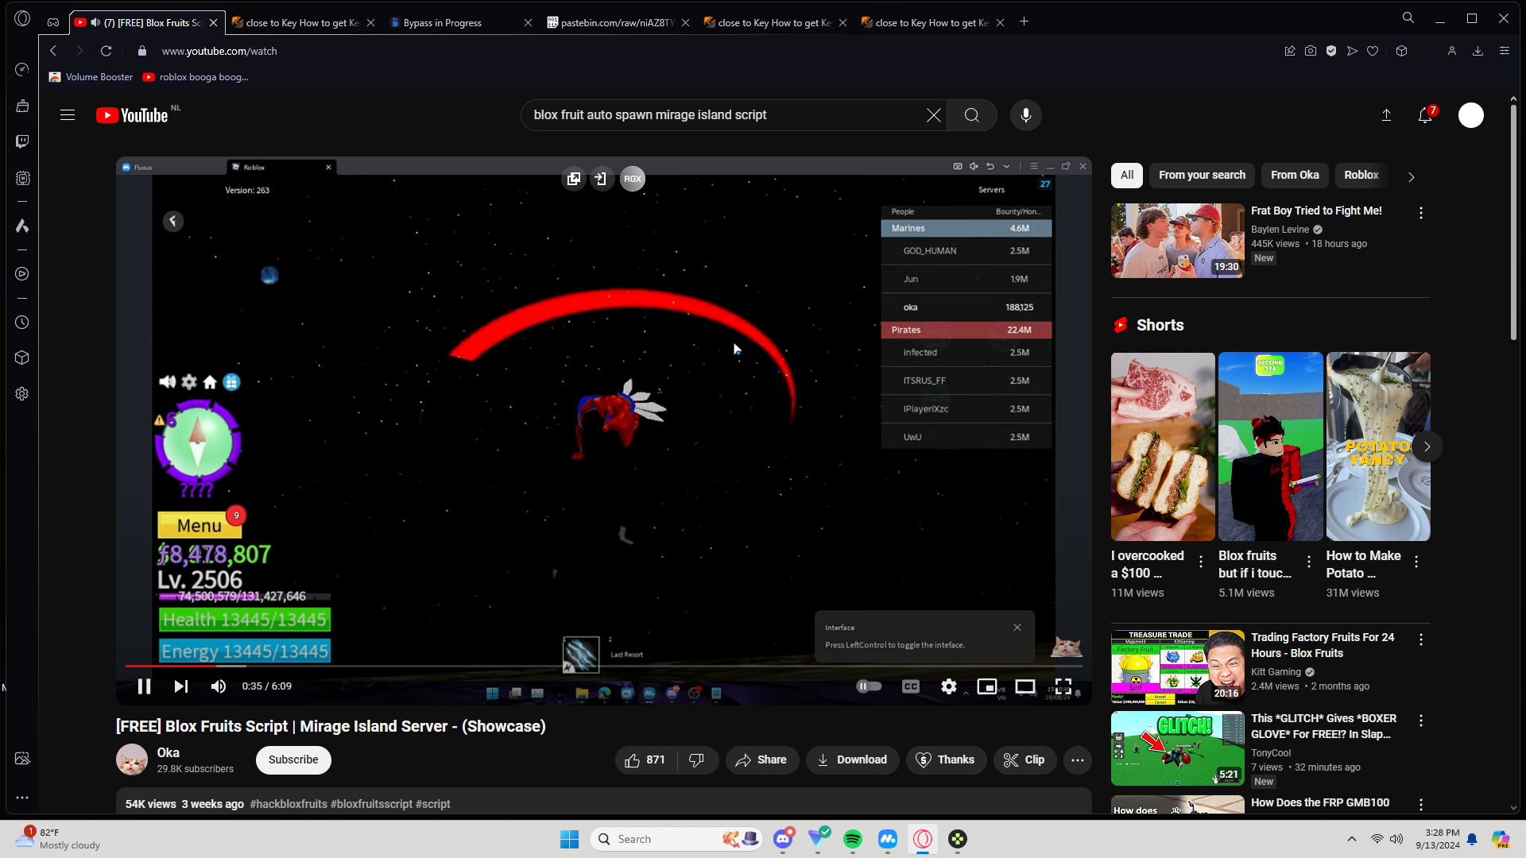This screenshot has width=1526, height=858.
Task: Open the Create upload icon
Action: [1386, 115]
